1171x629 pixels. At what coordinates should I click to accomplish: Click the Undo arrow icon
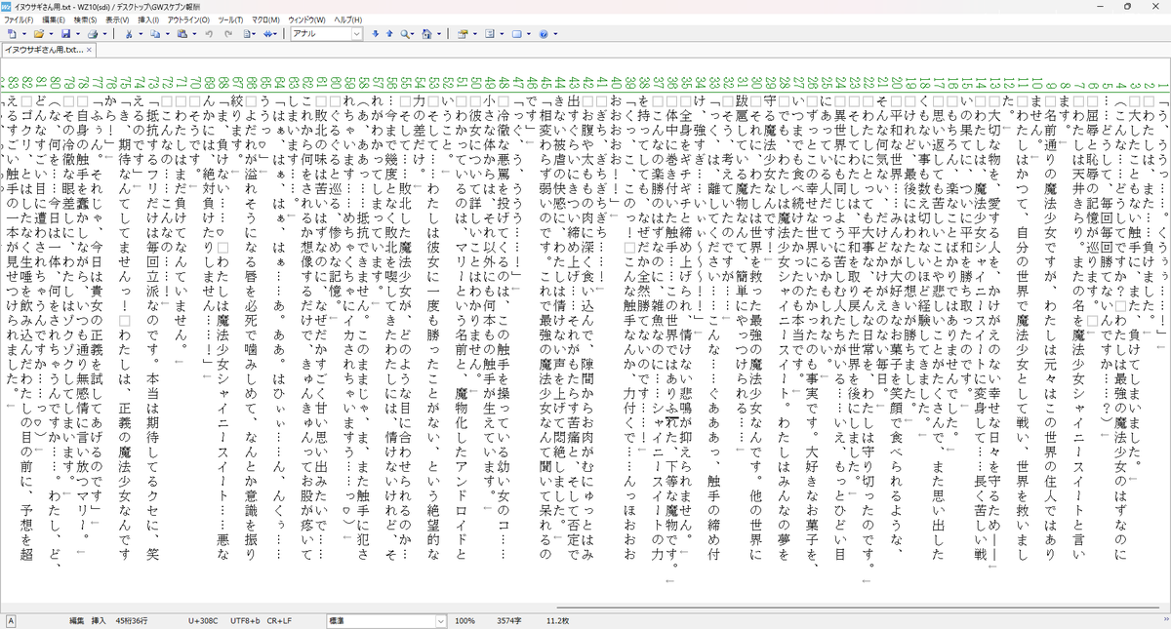[209, 34]
